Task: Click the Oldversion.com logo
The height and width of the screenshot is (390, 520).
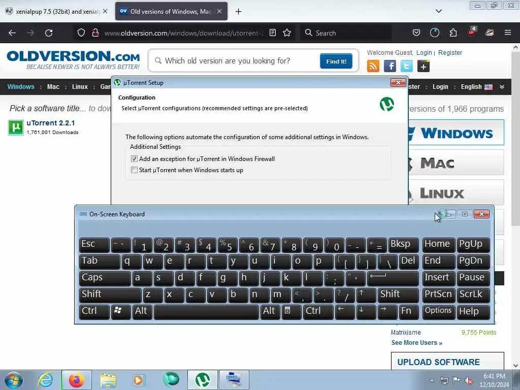Action: [73, 60]
